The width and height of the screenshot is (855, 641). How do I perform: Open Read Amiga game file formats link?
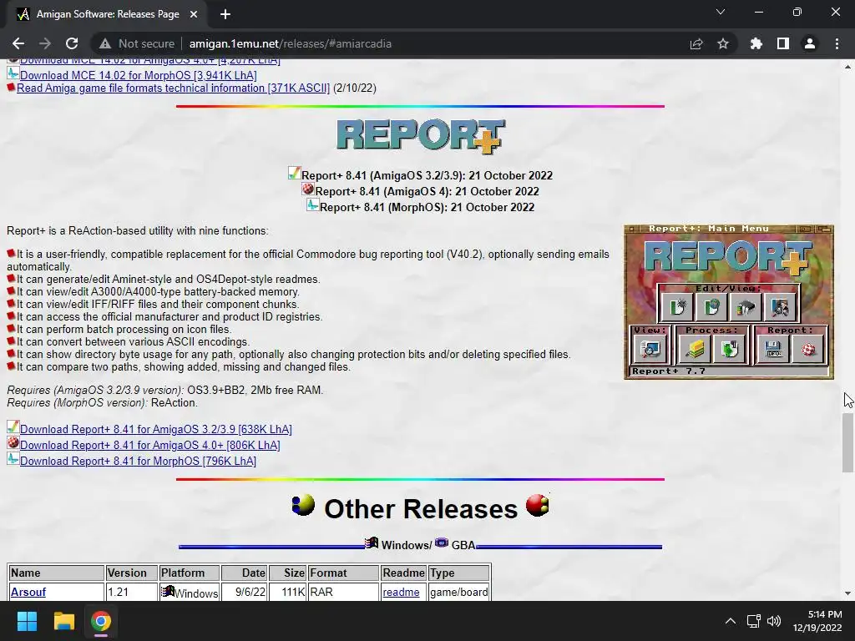click(174, 88)
